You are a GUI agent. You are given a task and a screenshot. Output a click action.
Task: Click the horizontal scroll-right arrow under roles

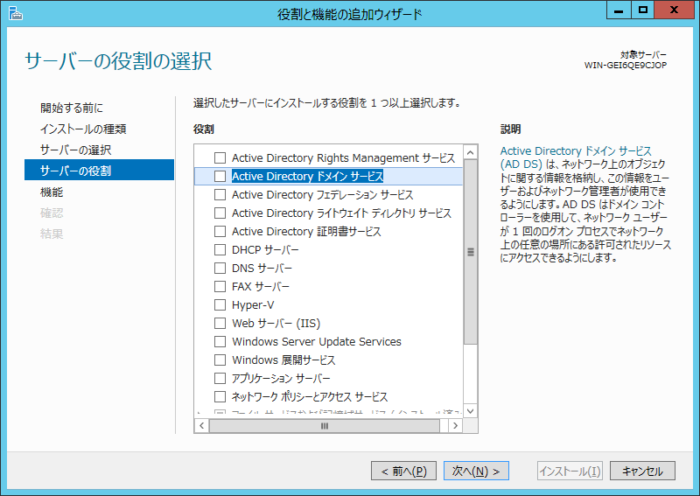coord(455,426)
